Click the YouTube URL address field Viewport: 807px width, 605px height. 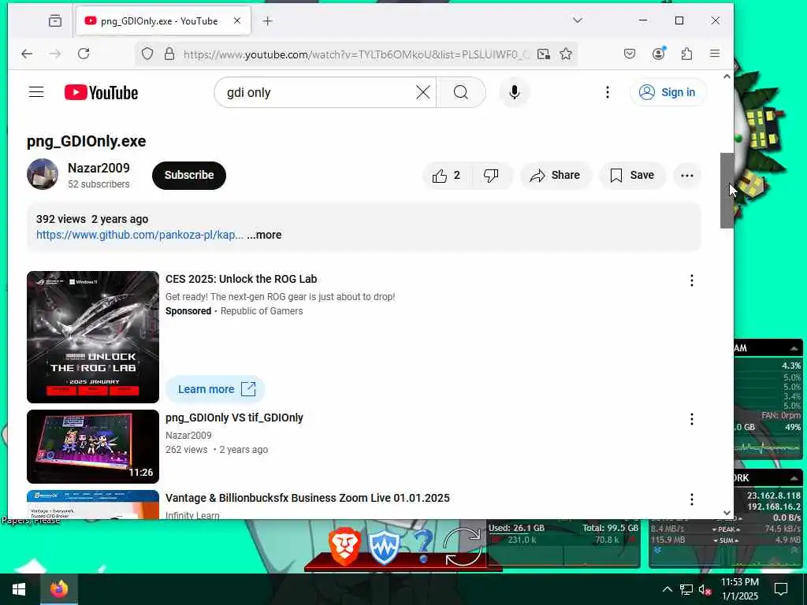tap(355, 54)
